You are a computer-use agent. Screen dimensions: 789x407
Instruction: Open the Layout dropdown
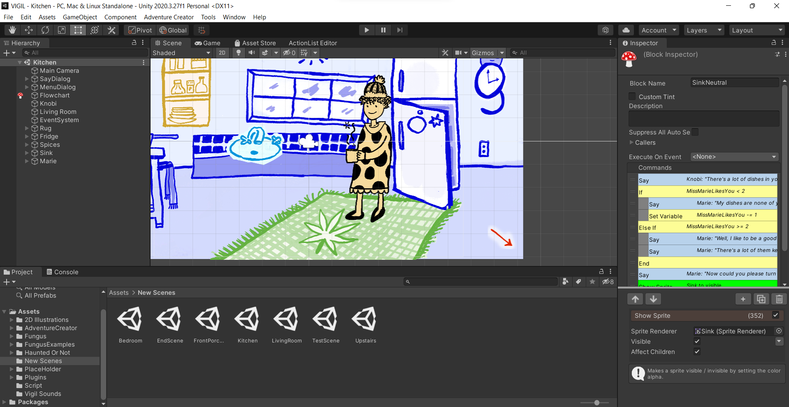coord(757,30)
